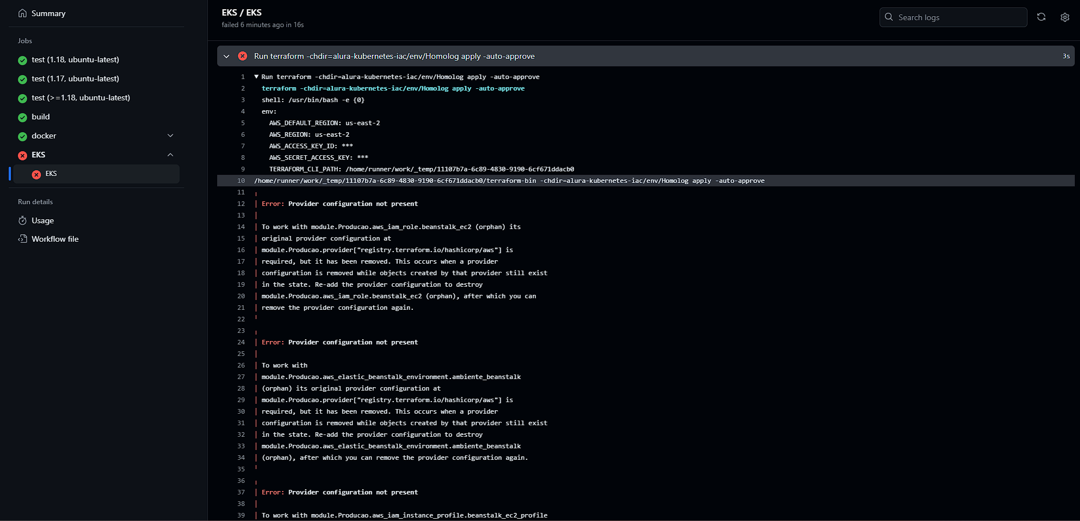1080x521 pixels.
Task: Click log line number 10
Action: click(241, 181)
